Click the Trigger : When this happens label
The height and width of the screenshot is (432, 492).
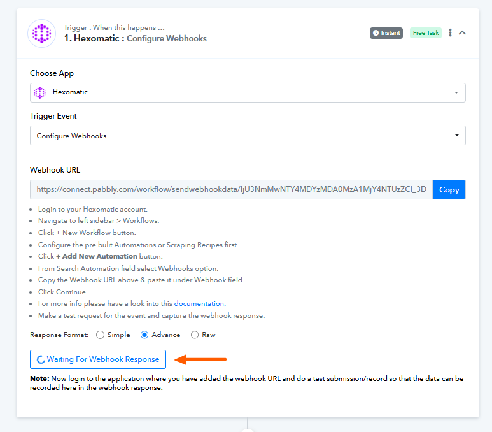click(x=114, y=27)
